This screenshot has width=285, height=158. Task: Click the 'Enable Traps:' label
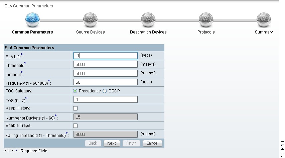[x=18, y=126]
